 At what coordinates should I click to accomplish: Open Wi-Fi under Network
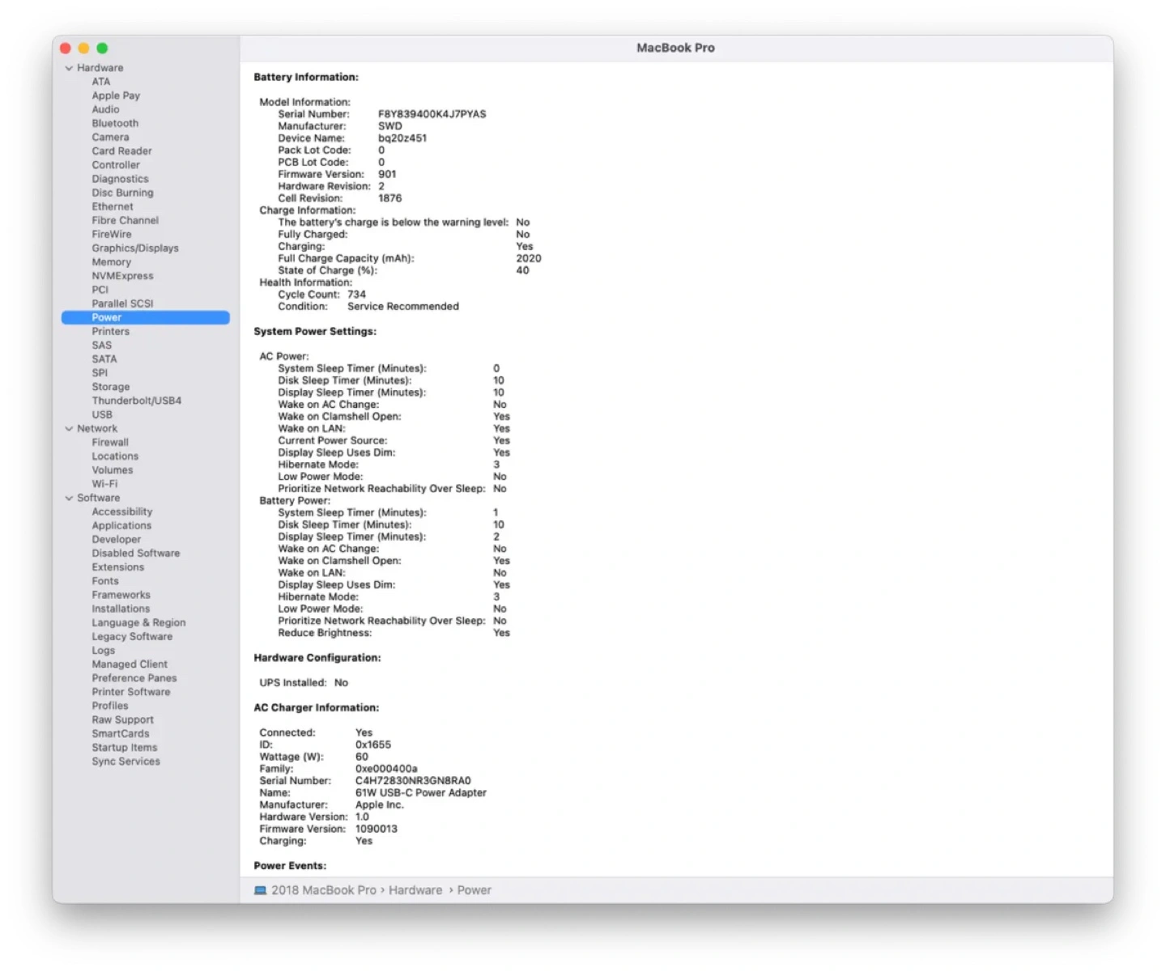coord(104,484)
